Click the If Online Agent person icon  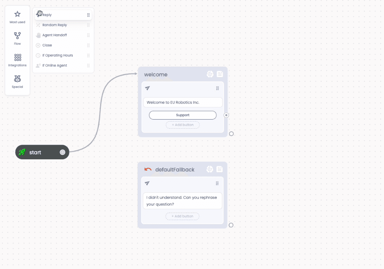tap(38, 66)
